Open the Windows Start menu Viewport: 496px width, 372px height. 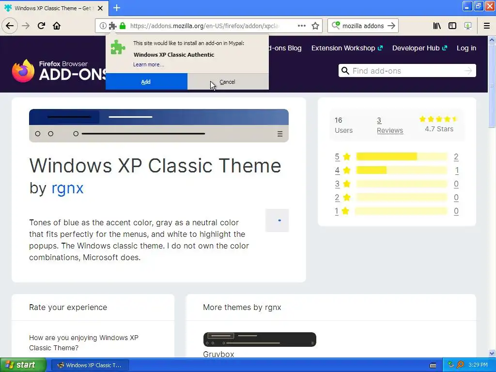(x=23, y=365)
